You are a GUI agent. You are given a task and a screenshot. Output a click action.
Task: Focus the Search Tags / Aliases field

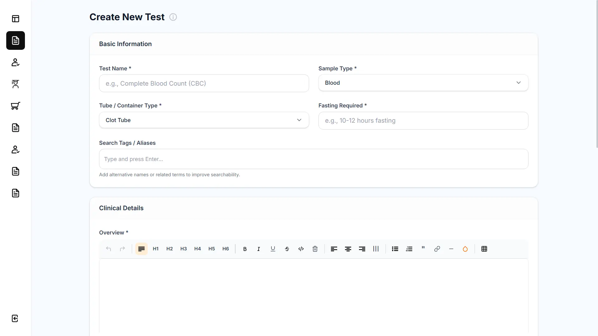313,159
